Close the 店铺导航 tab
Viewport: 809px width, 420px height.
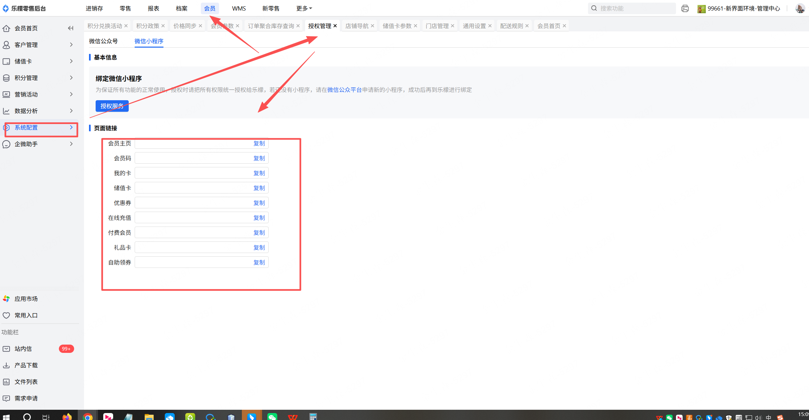coord(373,26)
